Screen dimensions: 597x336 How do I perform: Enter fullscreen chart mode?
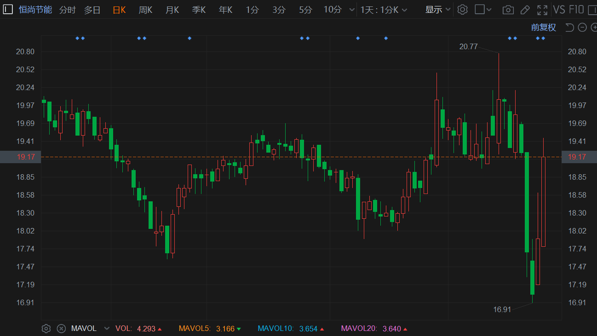point(542,10)
